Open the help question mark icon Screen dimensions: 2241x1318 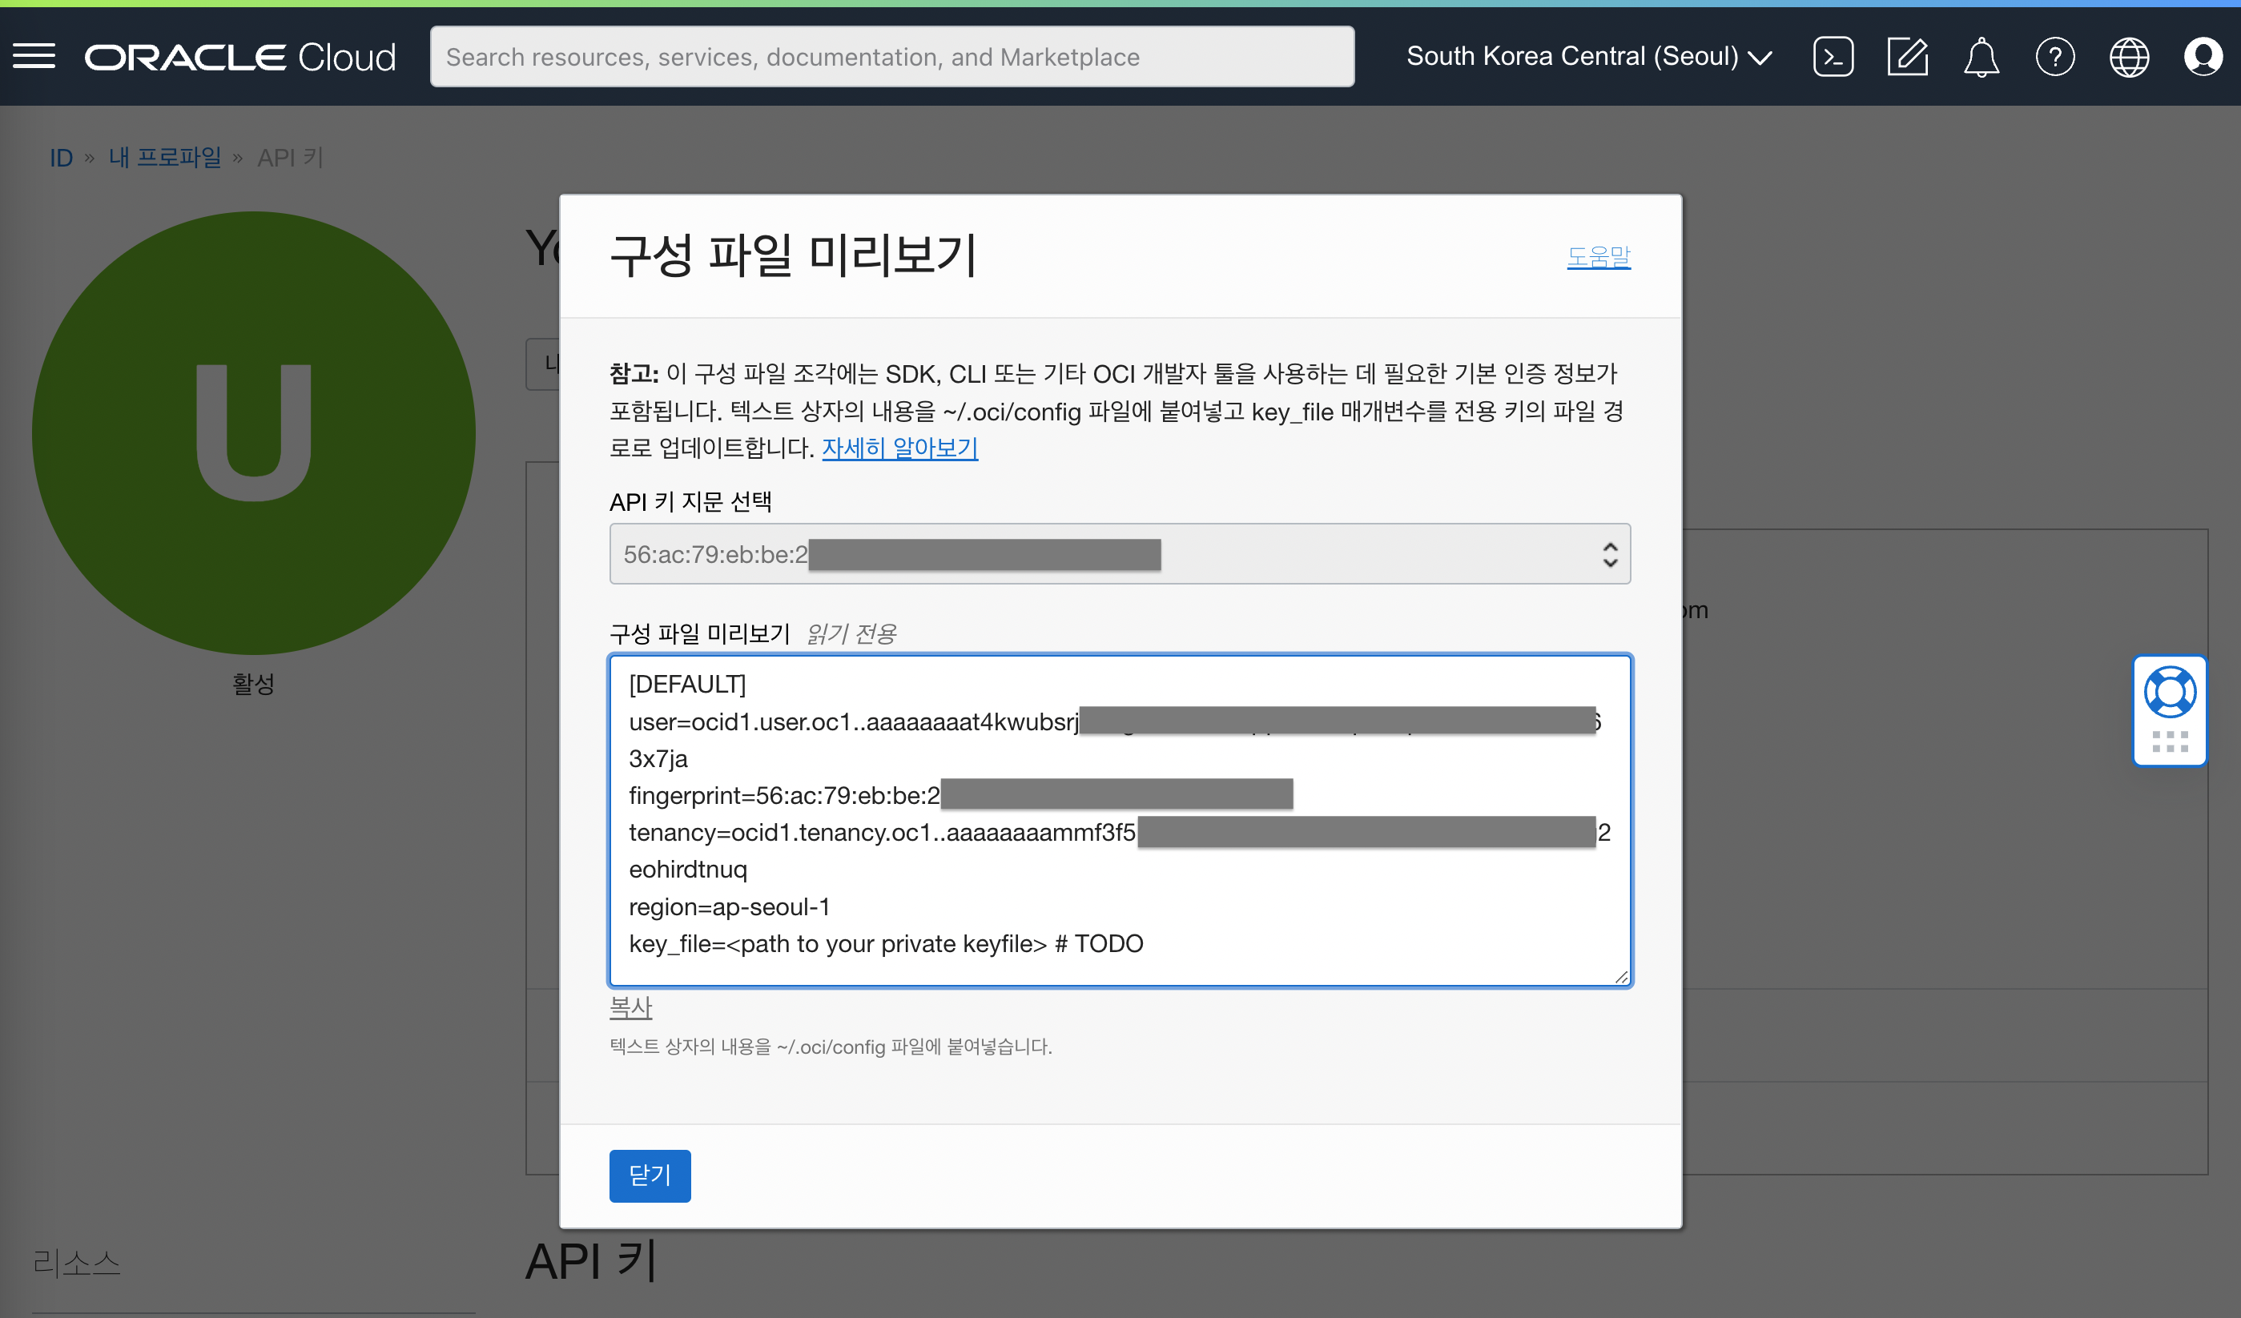[2055, 57]
